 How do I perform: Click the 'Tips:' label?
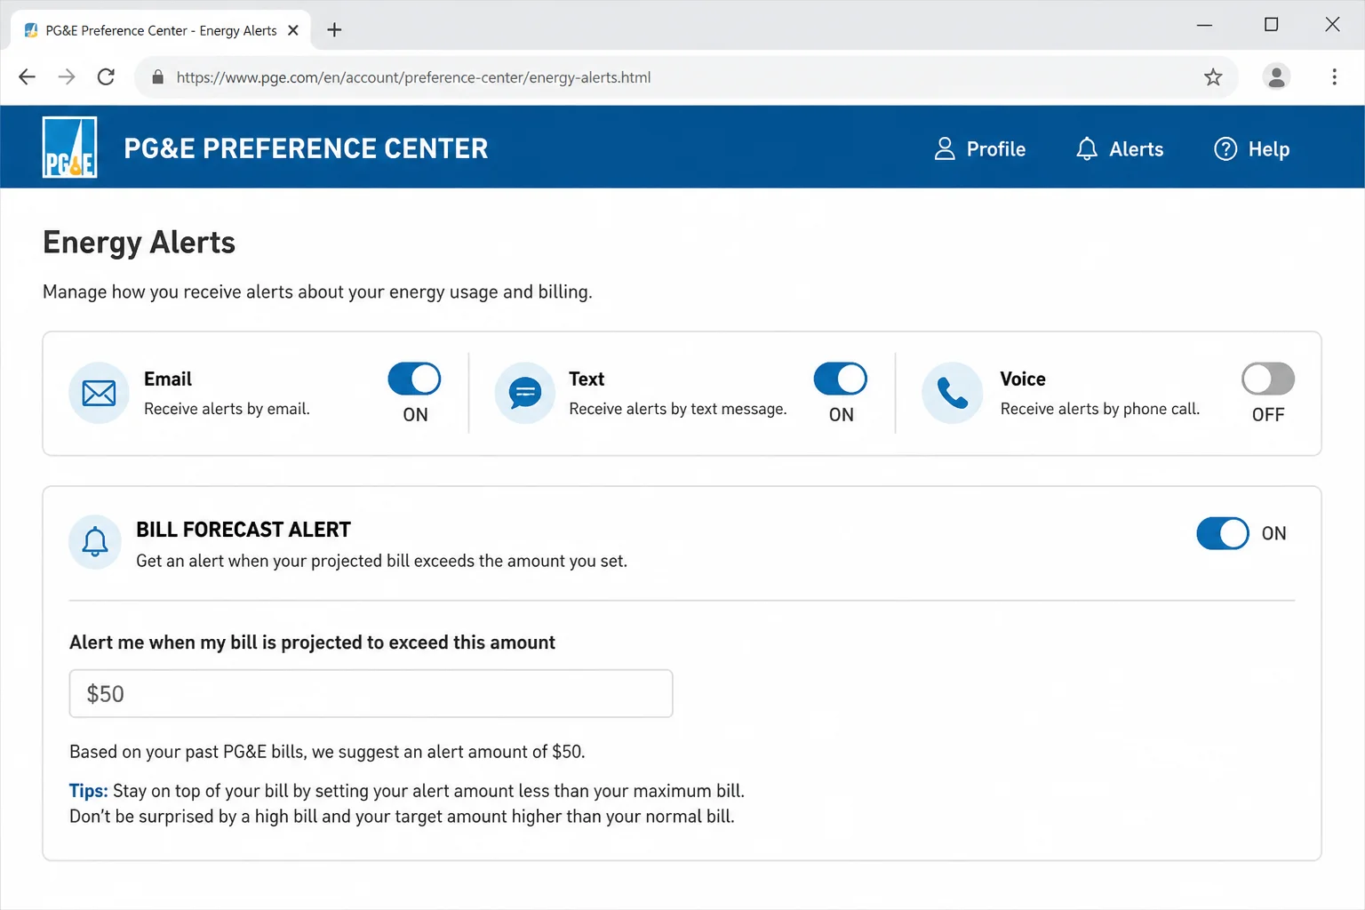pyautogui.click(x=88, y=791)
